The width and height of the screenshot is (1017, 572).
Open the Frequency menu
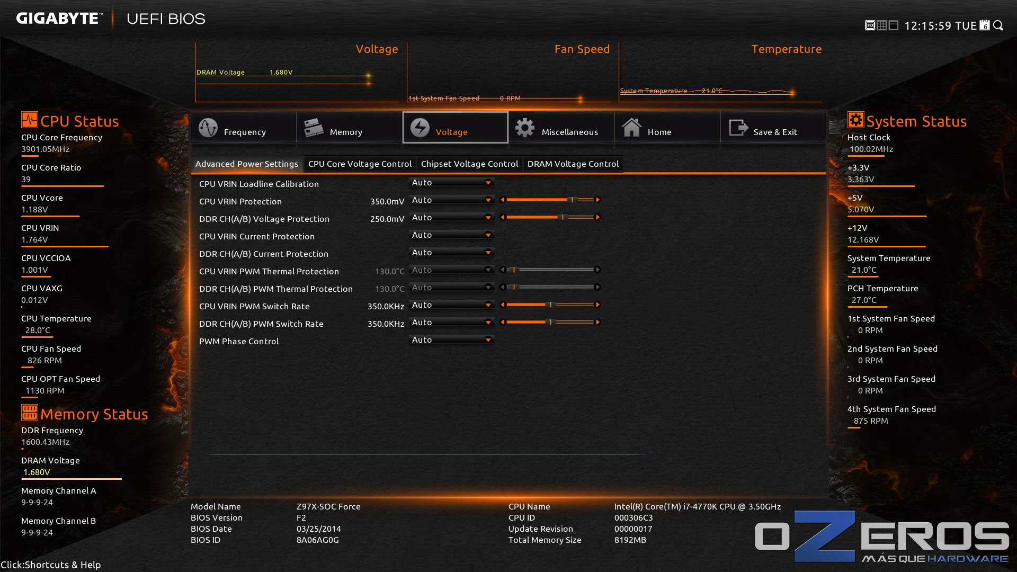244,127
